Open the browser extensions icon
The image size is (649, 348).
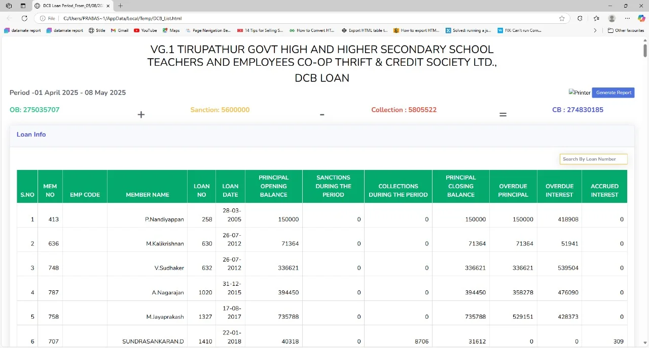click(x=580, y=18)
